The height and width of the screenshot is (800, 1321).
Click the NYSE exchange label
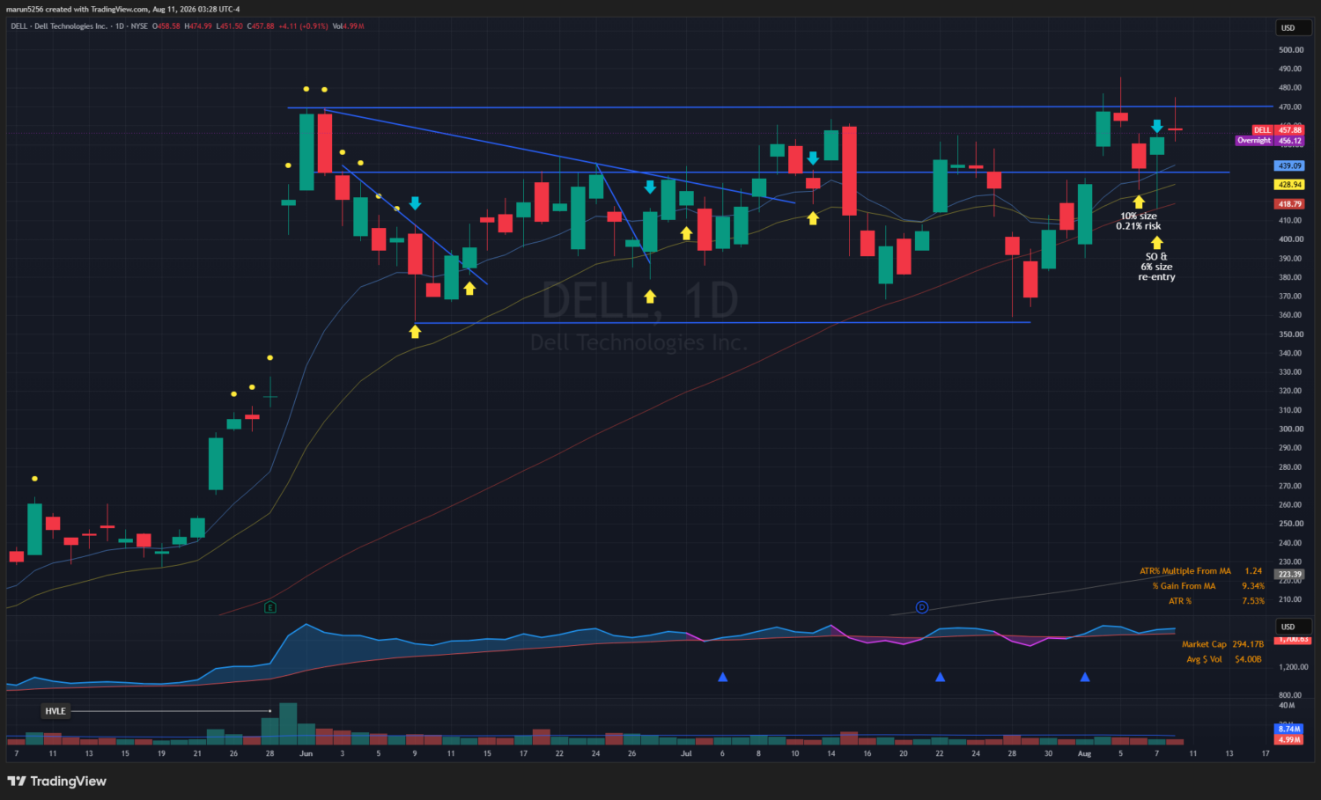[139, 26]
